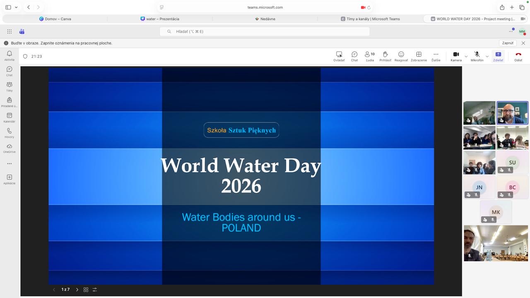Viewport: 530px width, 298px height.
Task: Open Ďalšie more options menu
Action: [436, 56]
